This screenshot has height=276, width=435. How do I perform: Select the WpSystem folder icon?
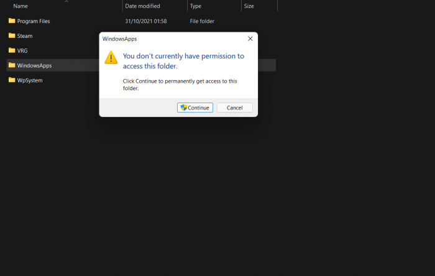pos(12,80)
